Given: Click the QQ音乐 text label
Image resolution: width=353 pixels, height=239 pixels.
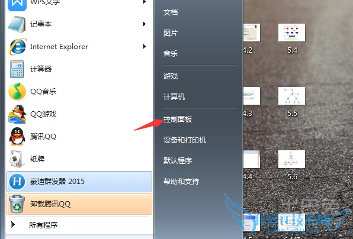Looking at the screenshot, I should pos(43,92).
